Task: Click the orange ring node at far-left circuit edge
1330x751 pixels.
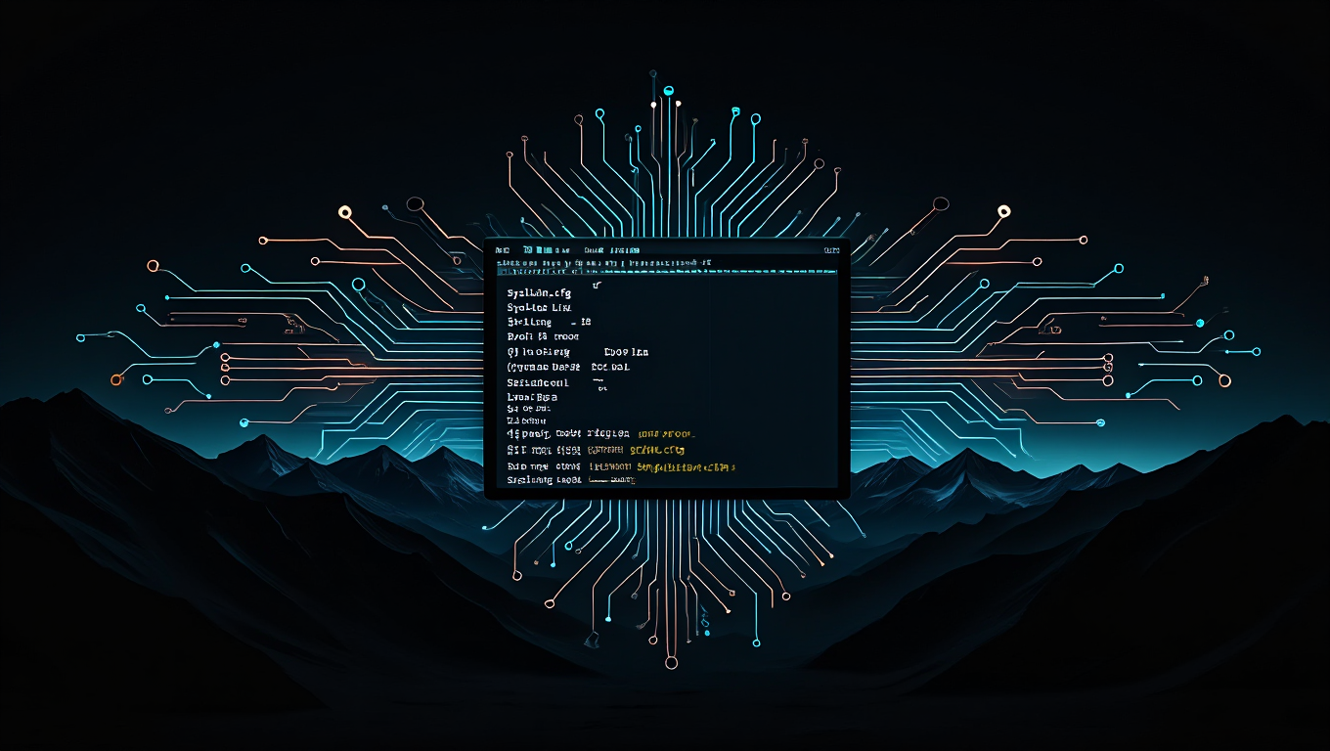Action: pyautogui.click(x=117, y=379)
